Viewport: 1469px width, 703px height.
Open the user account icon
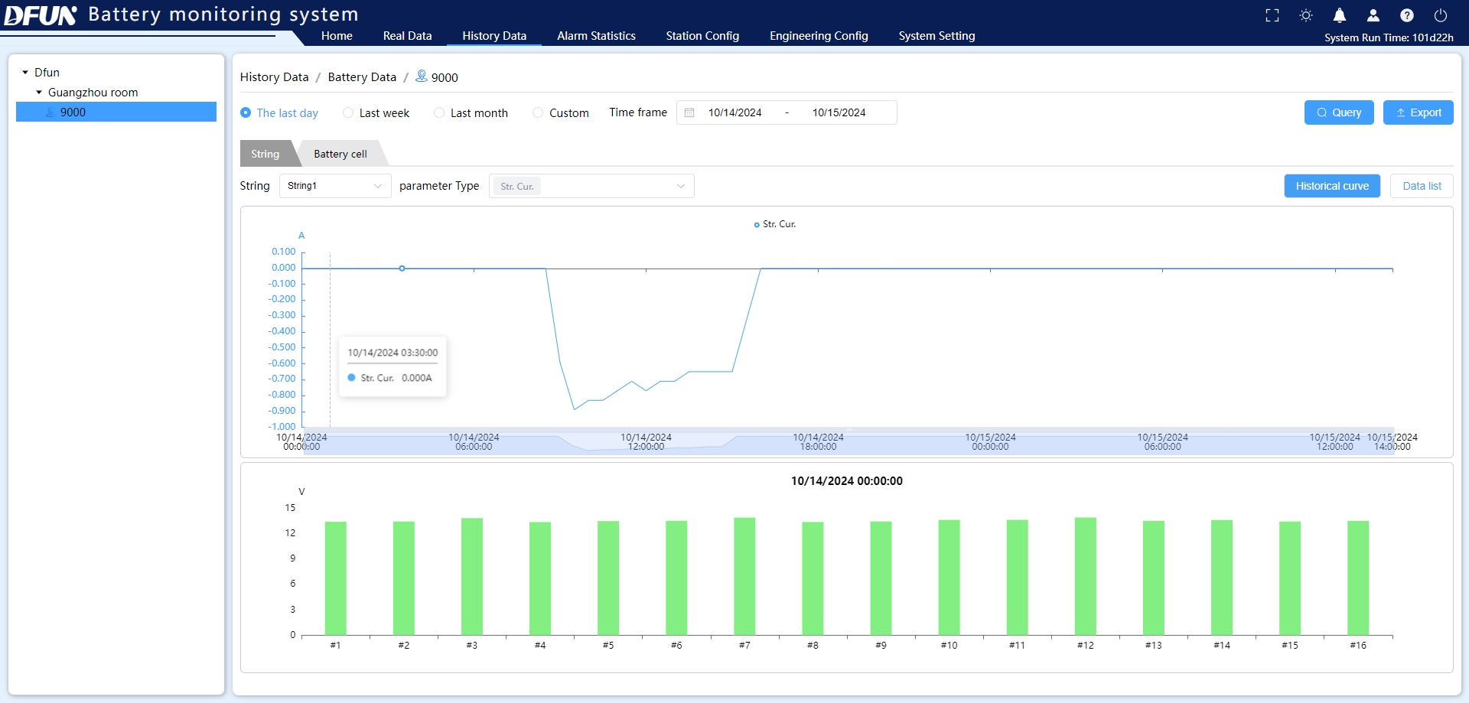[1373, 15]
